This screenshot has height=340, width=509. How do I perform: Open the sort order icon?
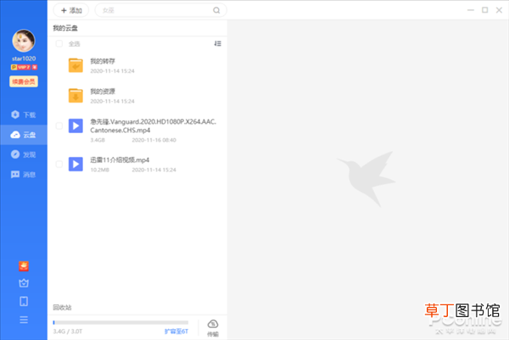[217, 43]
